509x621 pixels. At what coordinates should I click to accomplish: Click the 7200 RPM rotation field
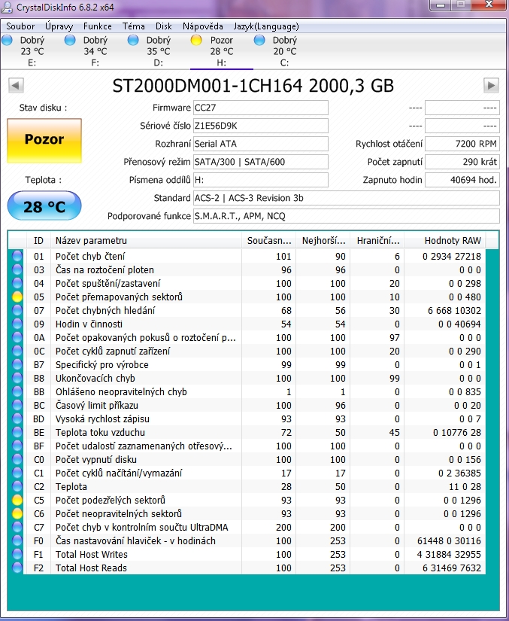(x=462, y=144)
